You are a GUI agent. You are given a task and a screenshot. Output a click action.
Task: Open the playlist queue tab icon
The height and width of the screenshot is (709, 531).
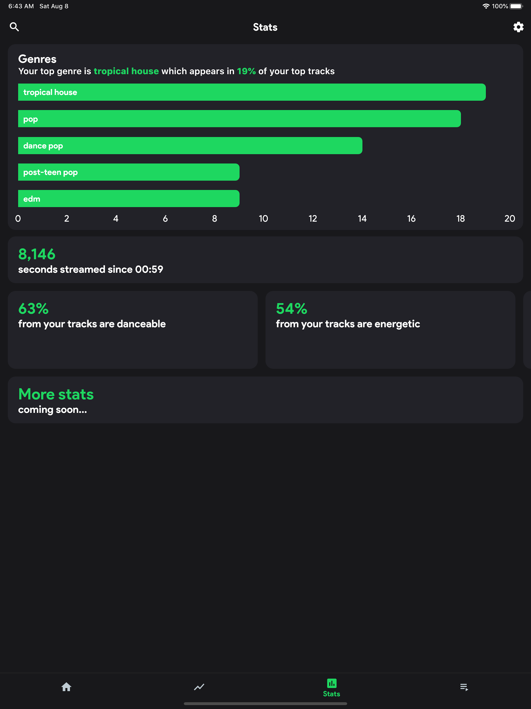pos(464,687)
